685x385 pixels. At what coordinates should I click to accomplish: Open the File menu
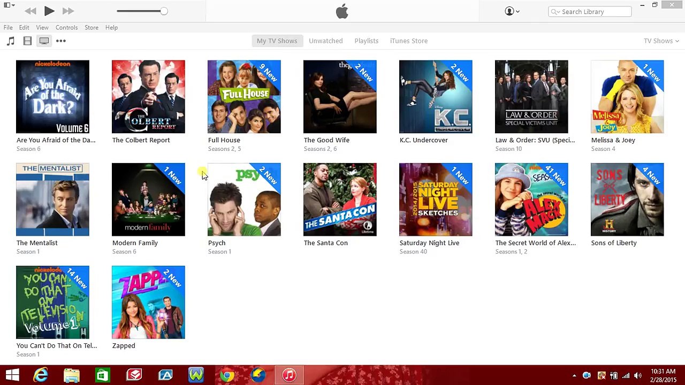pyautogui.click(x=8, y=27)
